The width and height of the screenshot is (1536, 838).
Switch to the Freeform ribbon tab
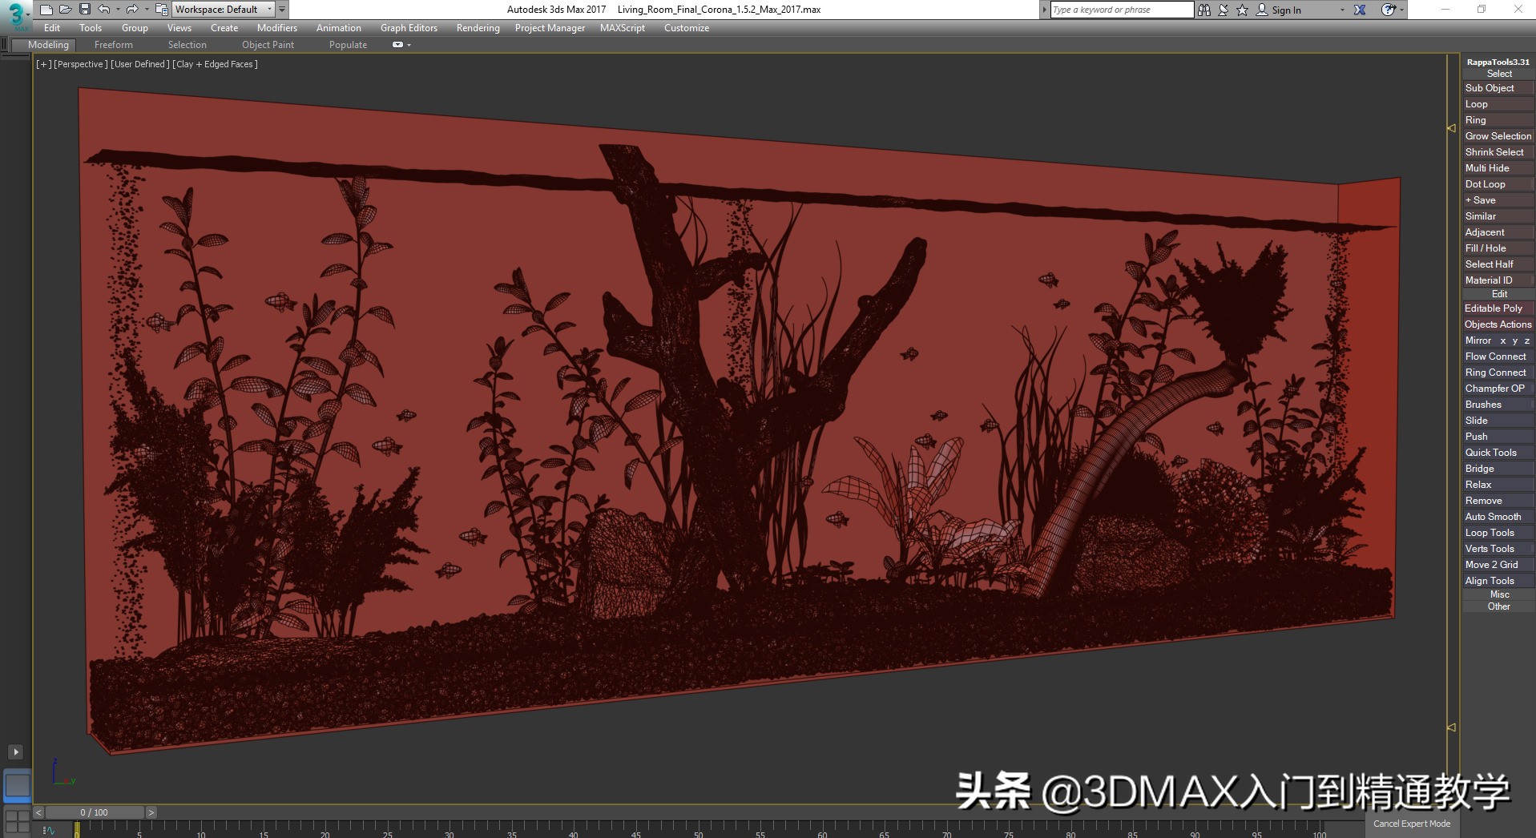[113, 45]
